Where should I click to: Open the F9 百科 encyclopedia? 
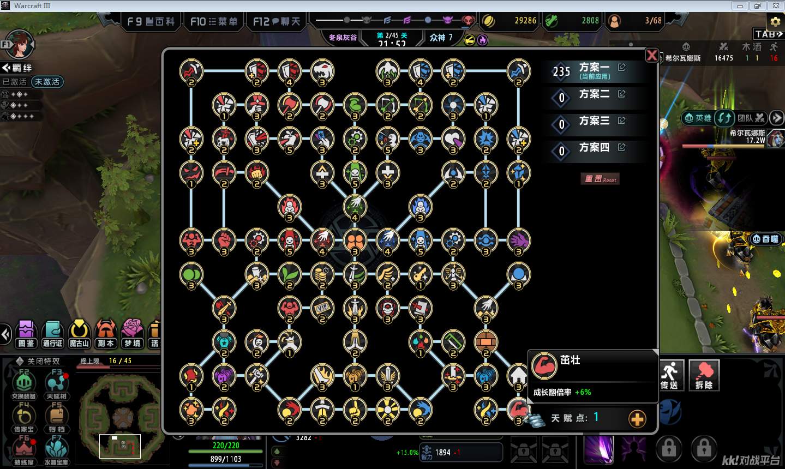coord(151,22)
